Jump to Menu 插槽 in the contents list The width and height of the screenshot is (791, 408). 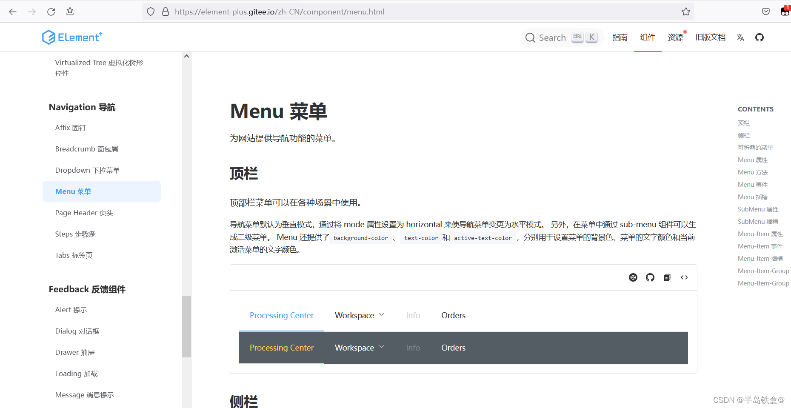click(753, 197)
